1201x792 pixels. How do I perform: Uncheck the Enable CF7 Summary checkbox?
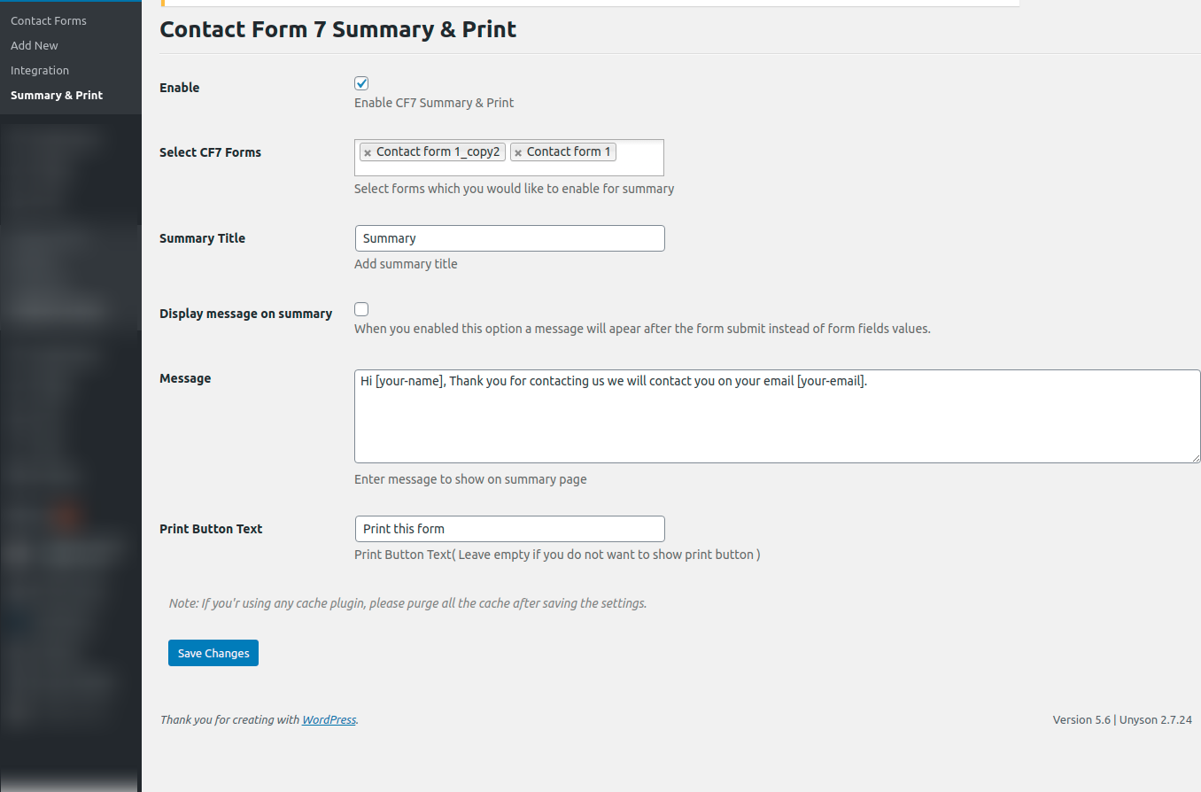pos(361,83)
